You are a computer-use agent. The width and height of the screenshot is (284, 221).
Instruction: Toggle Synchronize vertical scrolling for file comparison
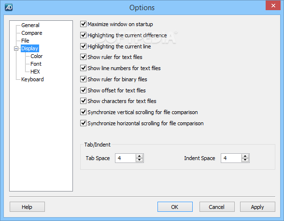83,112
